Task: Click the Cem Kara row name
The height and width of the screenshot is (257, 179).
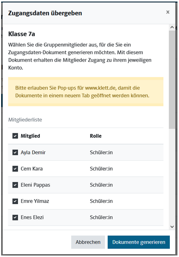Action: [32, 169]
